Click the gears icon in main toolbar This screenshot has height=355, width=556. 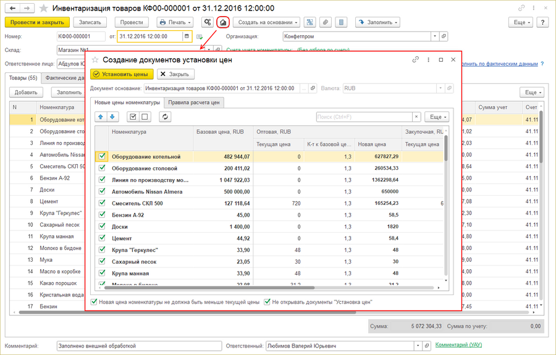208,22
